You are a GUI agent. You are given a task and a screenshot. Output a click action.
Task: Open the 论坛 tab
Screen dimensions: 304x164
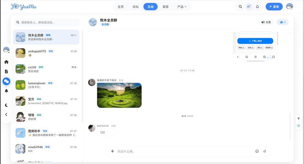136,7
